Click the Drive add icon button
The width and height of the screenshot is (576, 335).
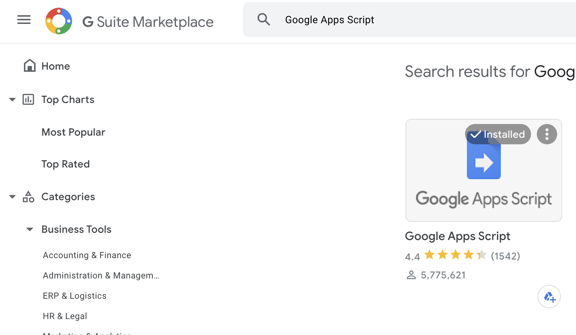pyautogui.click(x=549, y=297)
